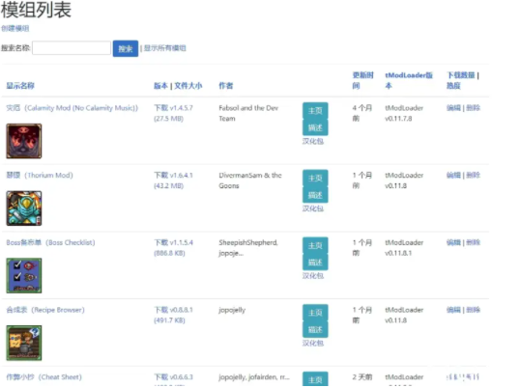Open the Cheat Sheet name link

43,377
